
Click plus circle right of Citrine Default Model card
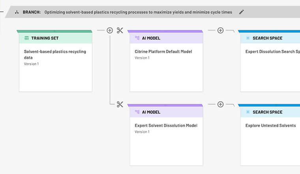220,30
